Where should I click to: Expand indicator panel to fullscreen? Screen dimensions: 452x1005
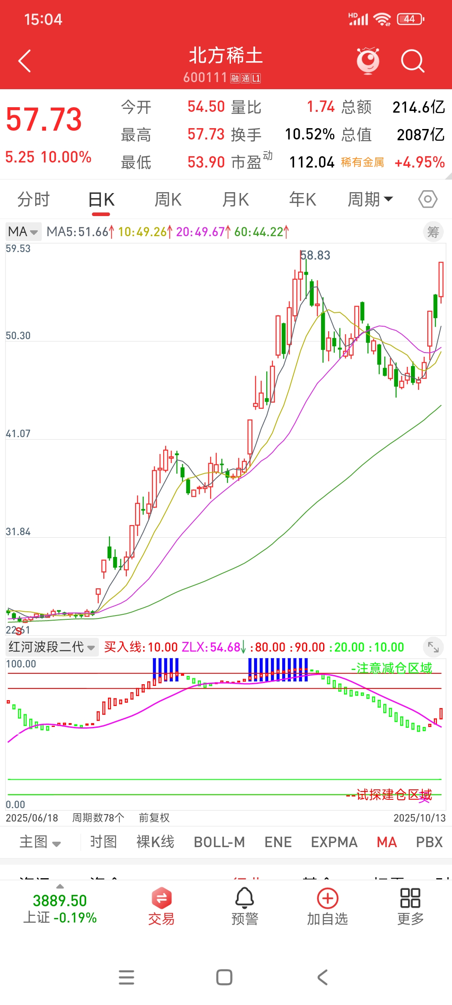pos(433,647)
